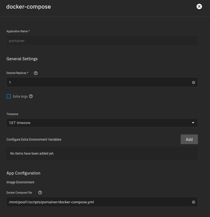This screenshot has height=217, width=210.
Task: Open the Docker Compose File help icon
Action: 40,193
